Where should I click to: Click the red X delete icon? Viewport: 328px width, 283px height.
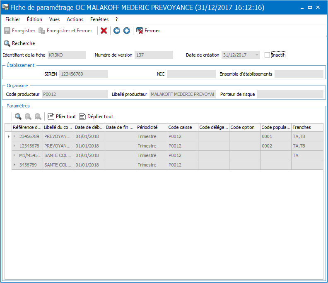pos(104,31)
